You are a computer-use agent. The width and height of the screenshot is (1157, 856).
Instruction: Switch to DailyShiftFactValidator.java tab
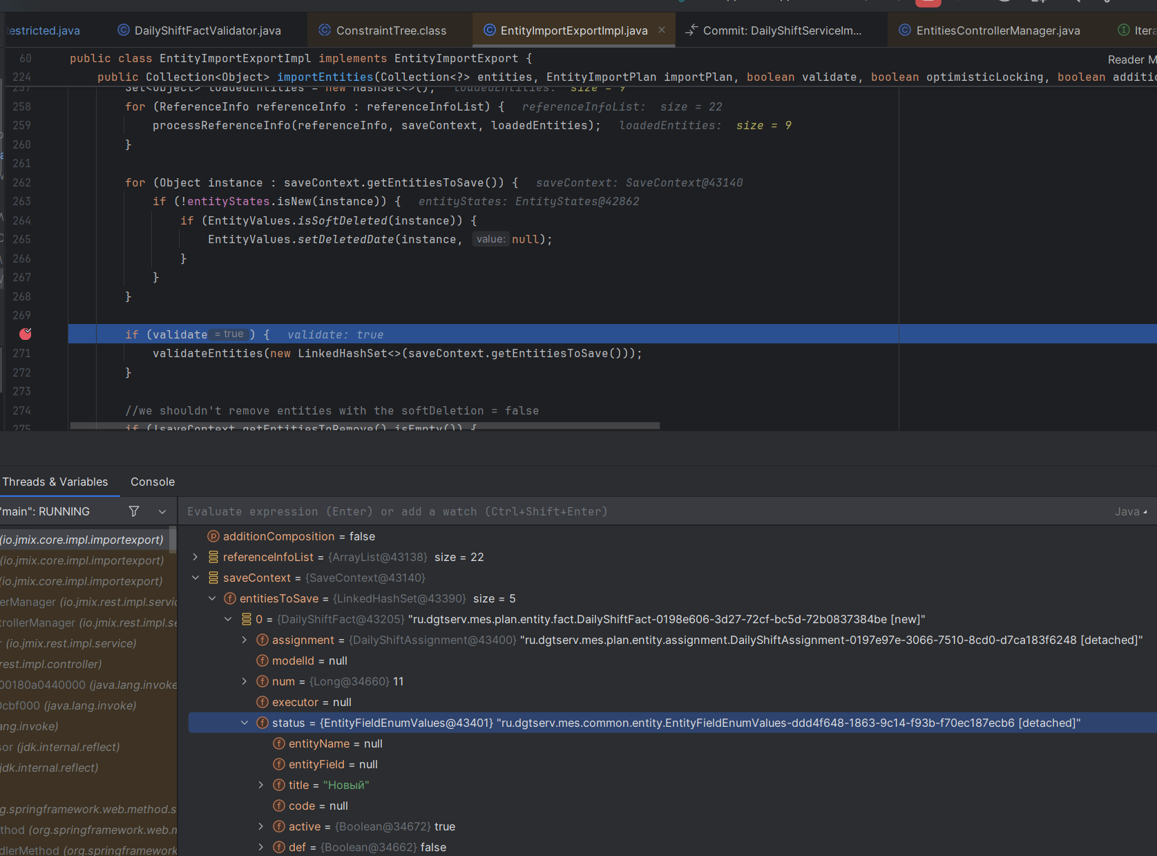(x=200, y=30)
